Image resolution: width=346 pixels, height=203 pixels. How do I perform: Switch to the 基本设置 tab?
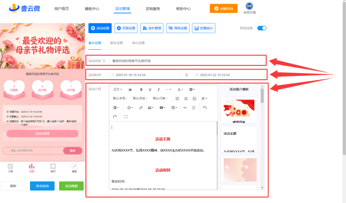(x=95, y=43)
